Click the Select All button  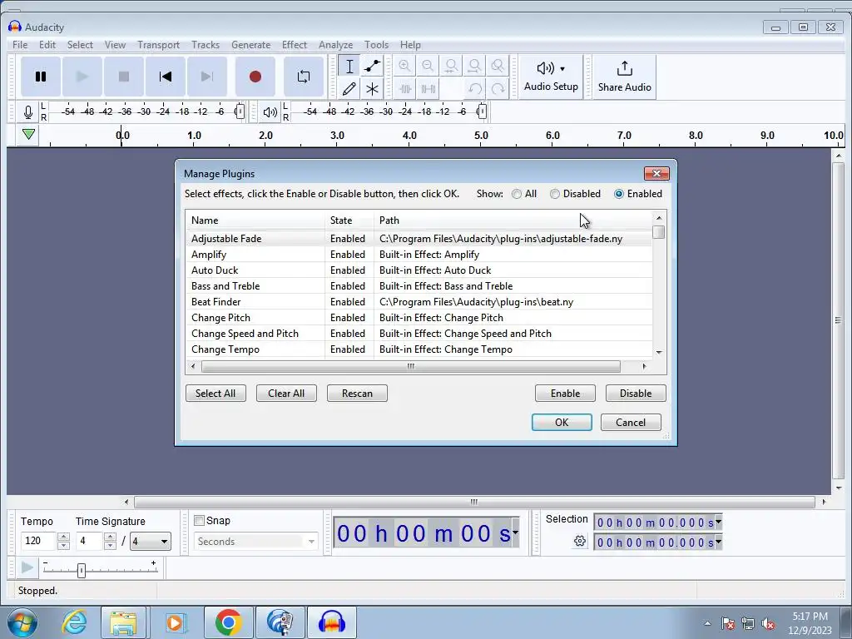(x=215, y=394)
